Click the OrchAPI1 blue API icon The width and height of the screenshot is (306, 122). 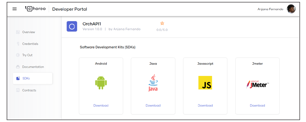[72, 26]
